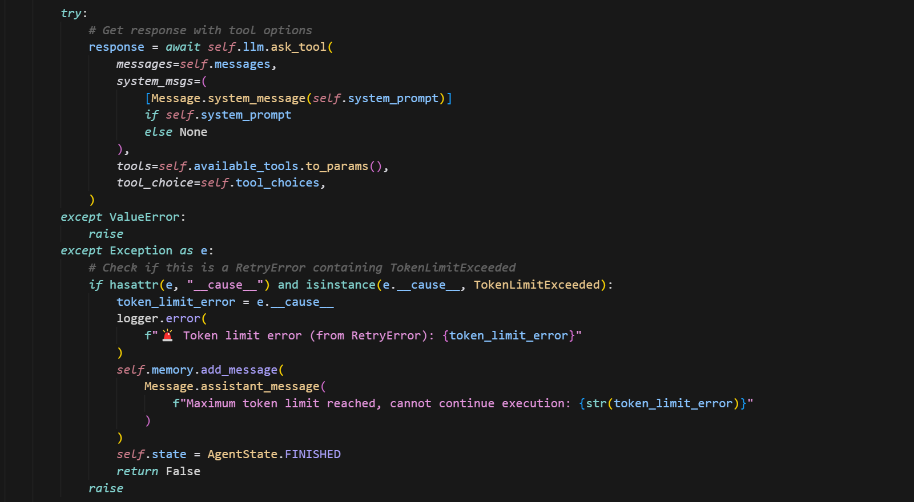This screenshot has height=502, width=914.
Task: Click the 'system_msgs=(' argument
Action: [162, 81]
